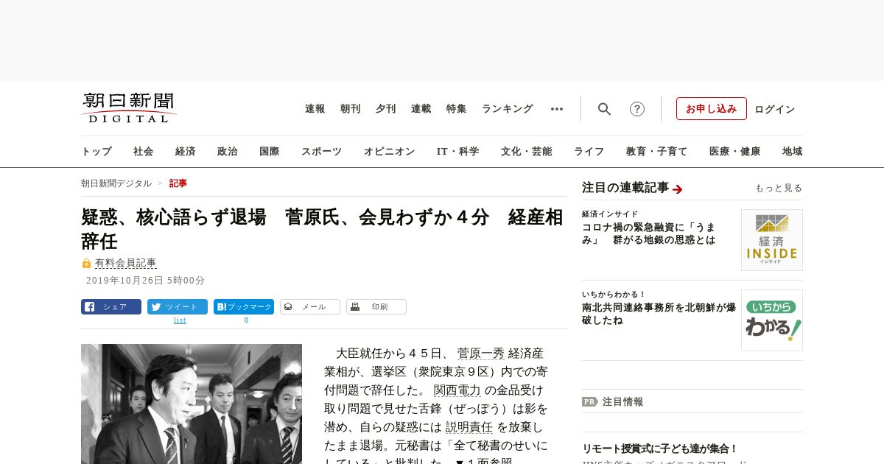Click the article headline 疑惑、核心語らず退場
This screenshot has height=464, width=884.
[322, 229]
